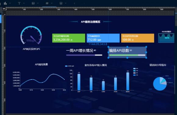The width and height of the screenshot is (177, 115).
Task: Click the blue active tab on left sidebar
Action: (1, 19)
